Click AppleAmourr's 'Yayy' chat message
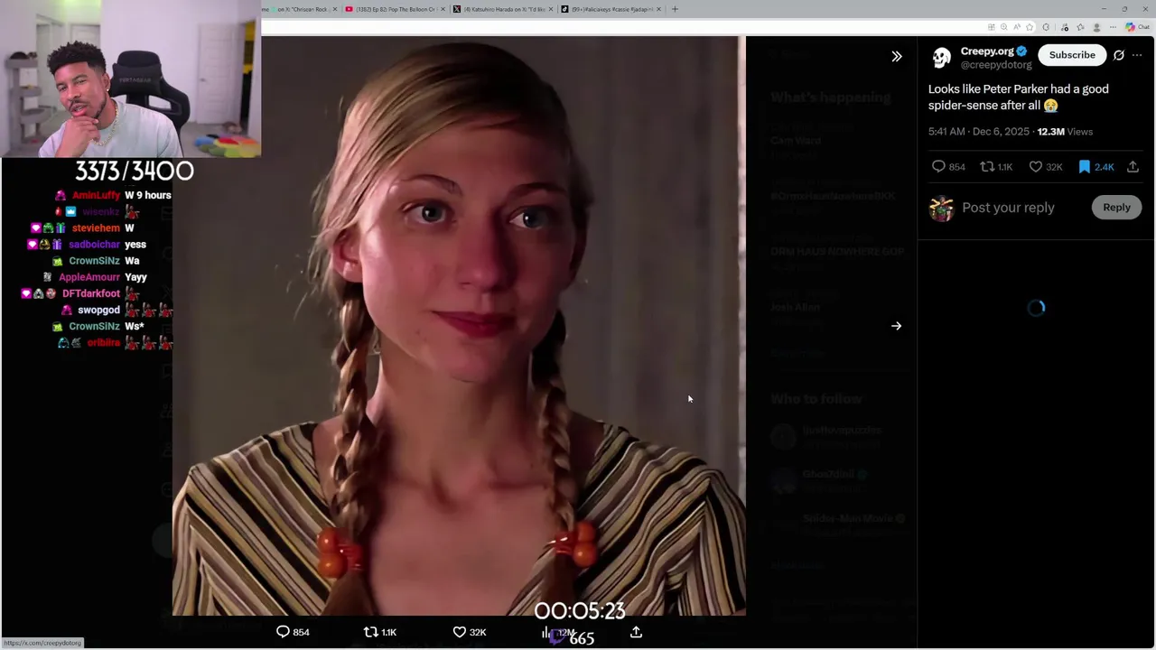The image size is (1156, 650). click(x=136, y=277)
